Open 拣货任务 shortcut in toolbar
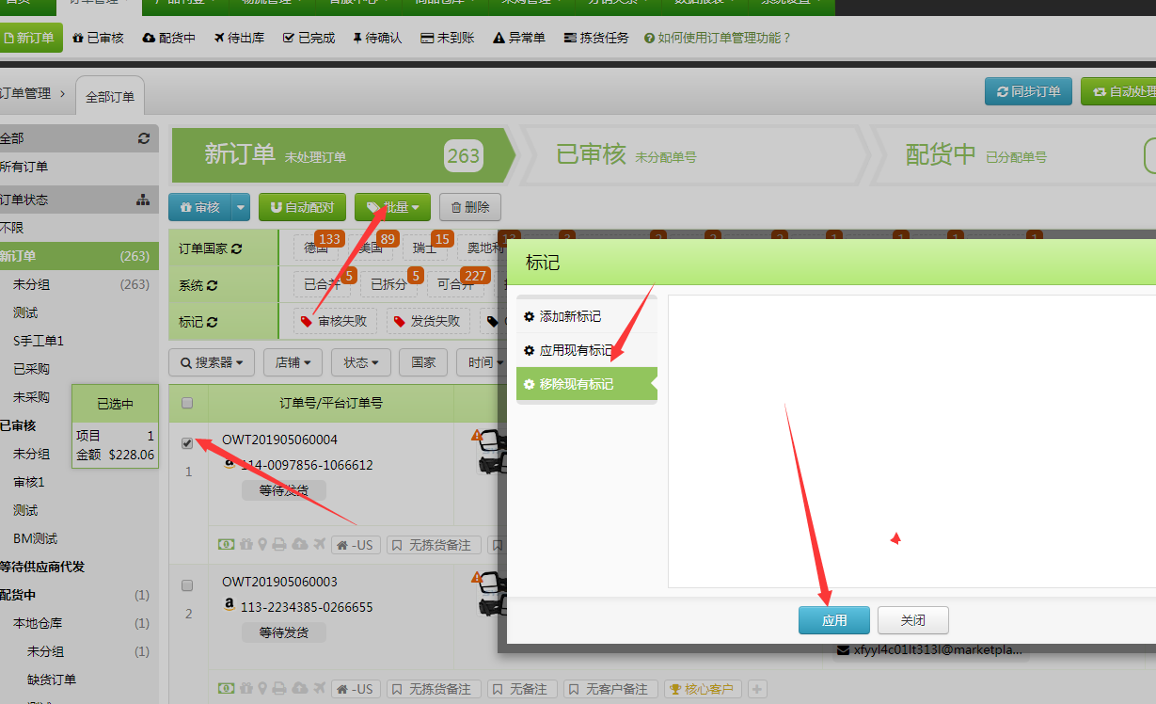1156x704 pixels. click(596, 38)
